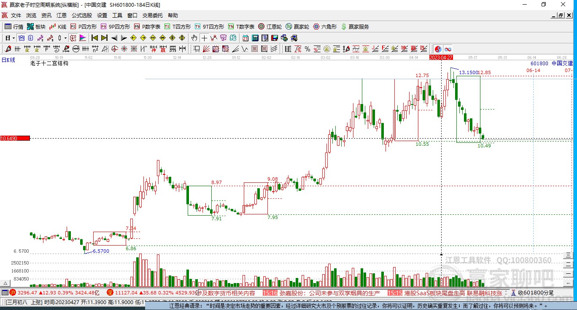The image size is (577, 310).
Task: Open 赢家服务 dollar-sign service
Action: [x=355, y=27]
